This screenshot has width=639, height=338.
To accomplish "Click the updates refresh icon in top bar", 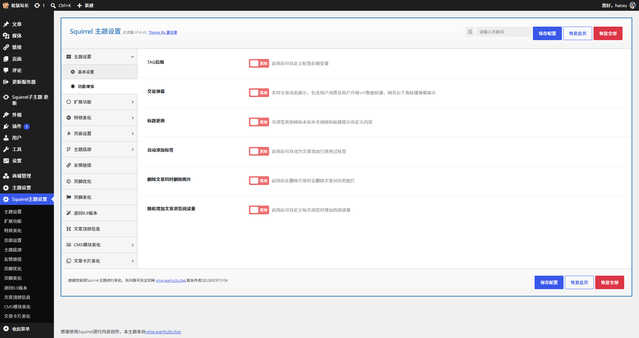I will click(x=37, y=5).
